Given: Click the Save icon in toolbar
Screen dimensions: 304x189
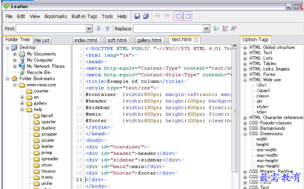Looking at the screenshot, I should pos(137,16).
